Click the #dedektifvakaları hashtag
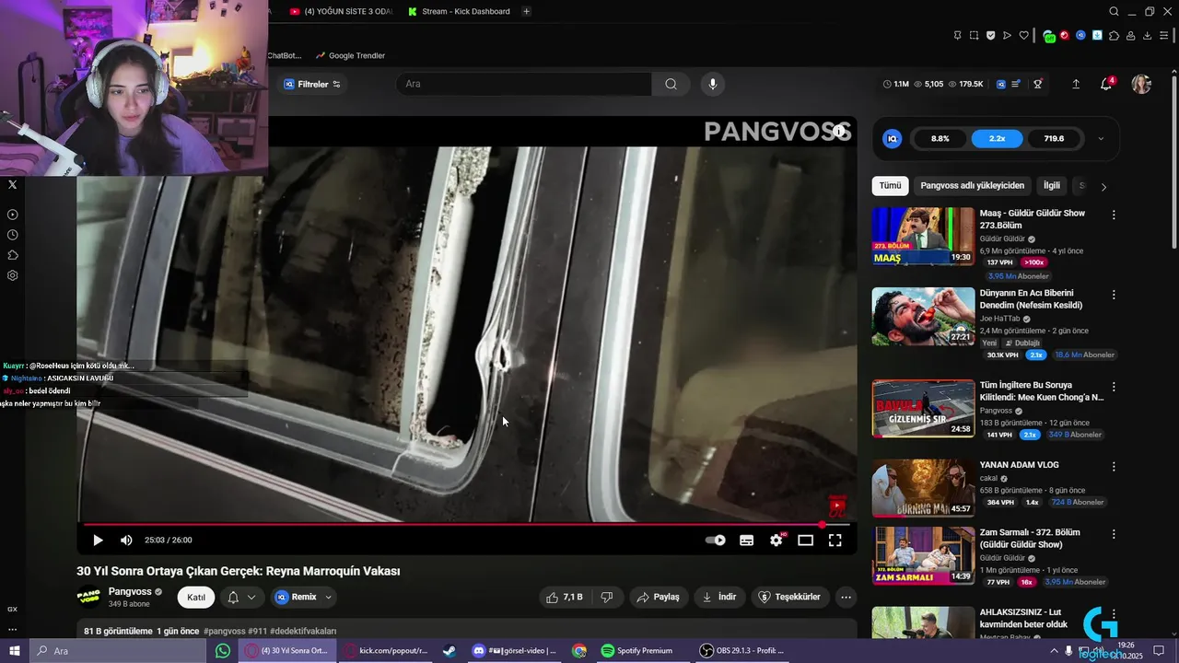 pos(304,632)
